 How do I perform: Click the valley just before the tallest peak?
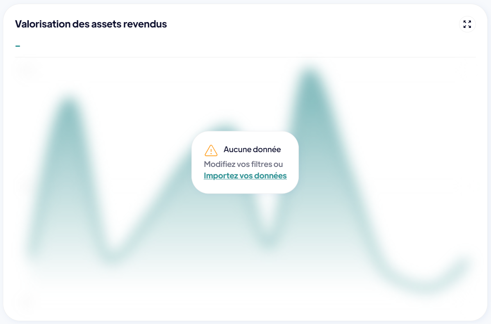[268, 240]
